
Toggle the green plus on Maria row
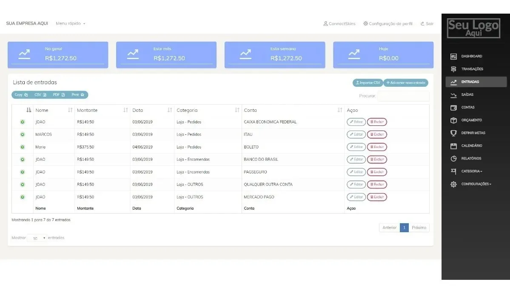(x=23, y=147)
